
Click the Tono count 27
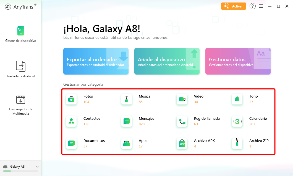(251, 102)
